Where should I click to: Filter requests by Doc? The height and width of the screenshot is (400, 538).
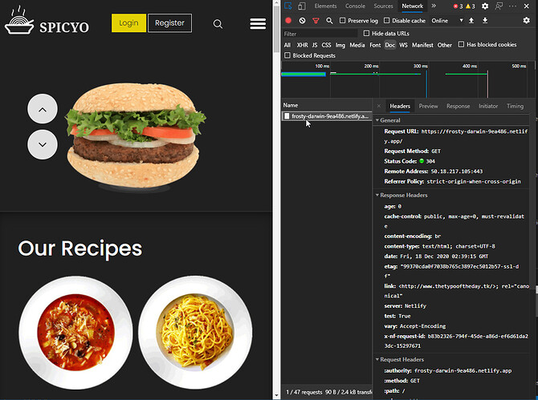click(390, 45)
